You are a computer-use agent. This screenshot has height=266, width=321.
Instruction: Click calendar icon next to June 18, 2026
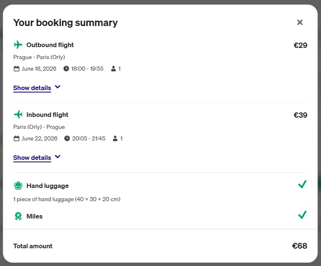click(17, 69)
